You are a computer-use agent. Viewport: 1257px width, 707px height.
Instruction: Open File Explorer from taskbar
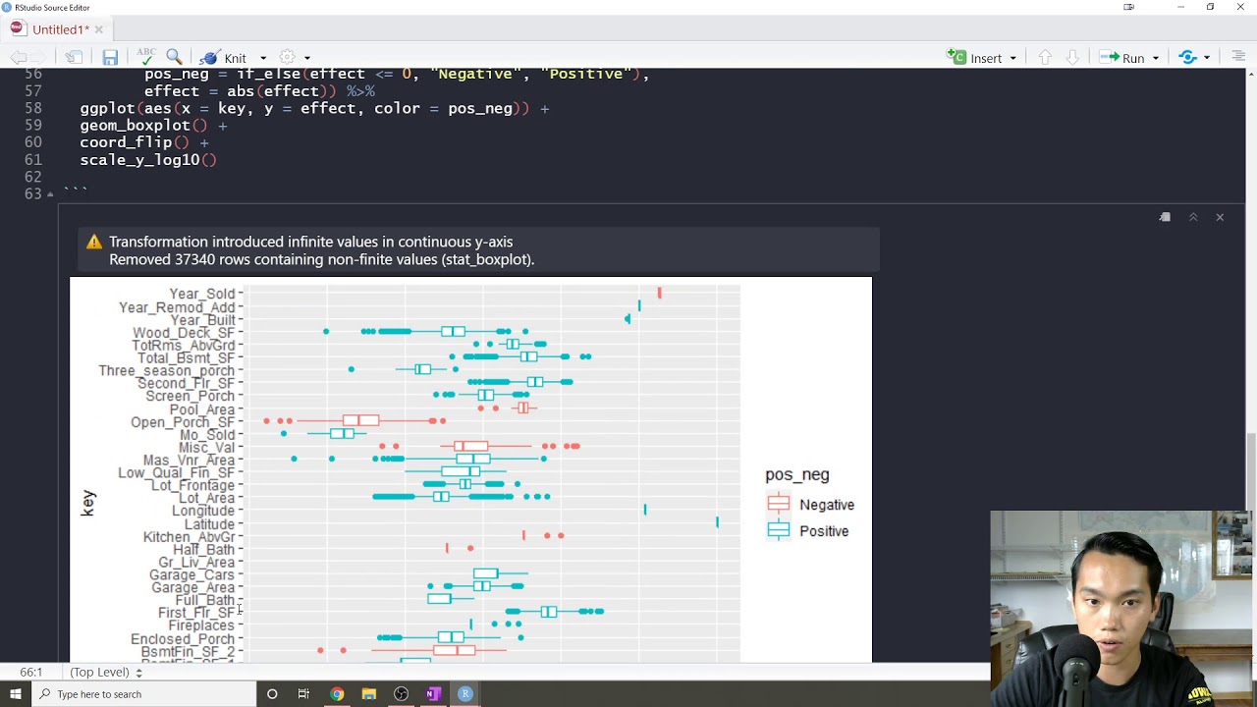[369, 694]
